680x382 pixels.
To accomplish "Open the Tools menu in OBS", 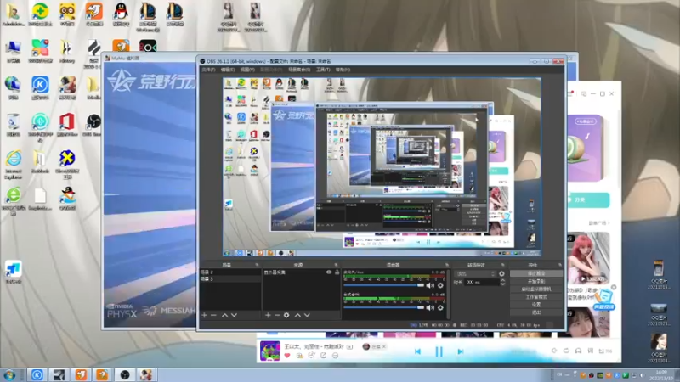I will [323, 70].
